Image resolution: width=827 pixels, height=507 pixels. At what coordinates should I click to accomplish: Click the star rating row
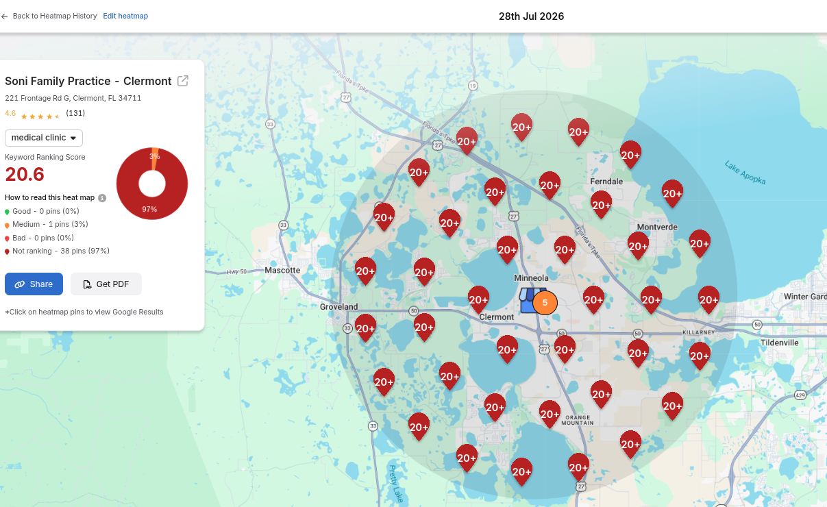[40, 116]
